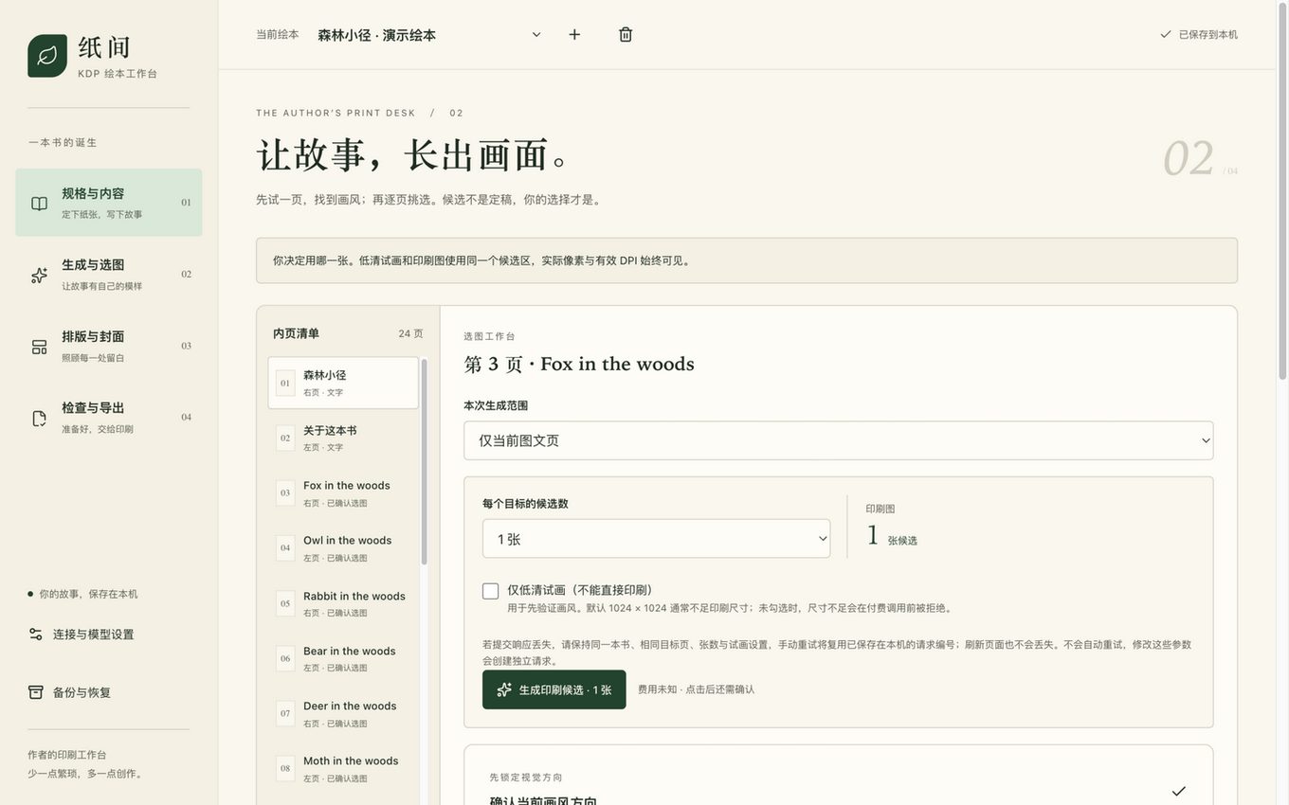Click the 费用未知 · 点击后还需确认 note

point(696,689)
